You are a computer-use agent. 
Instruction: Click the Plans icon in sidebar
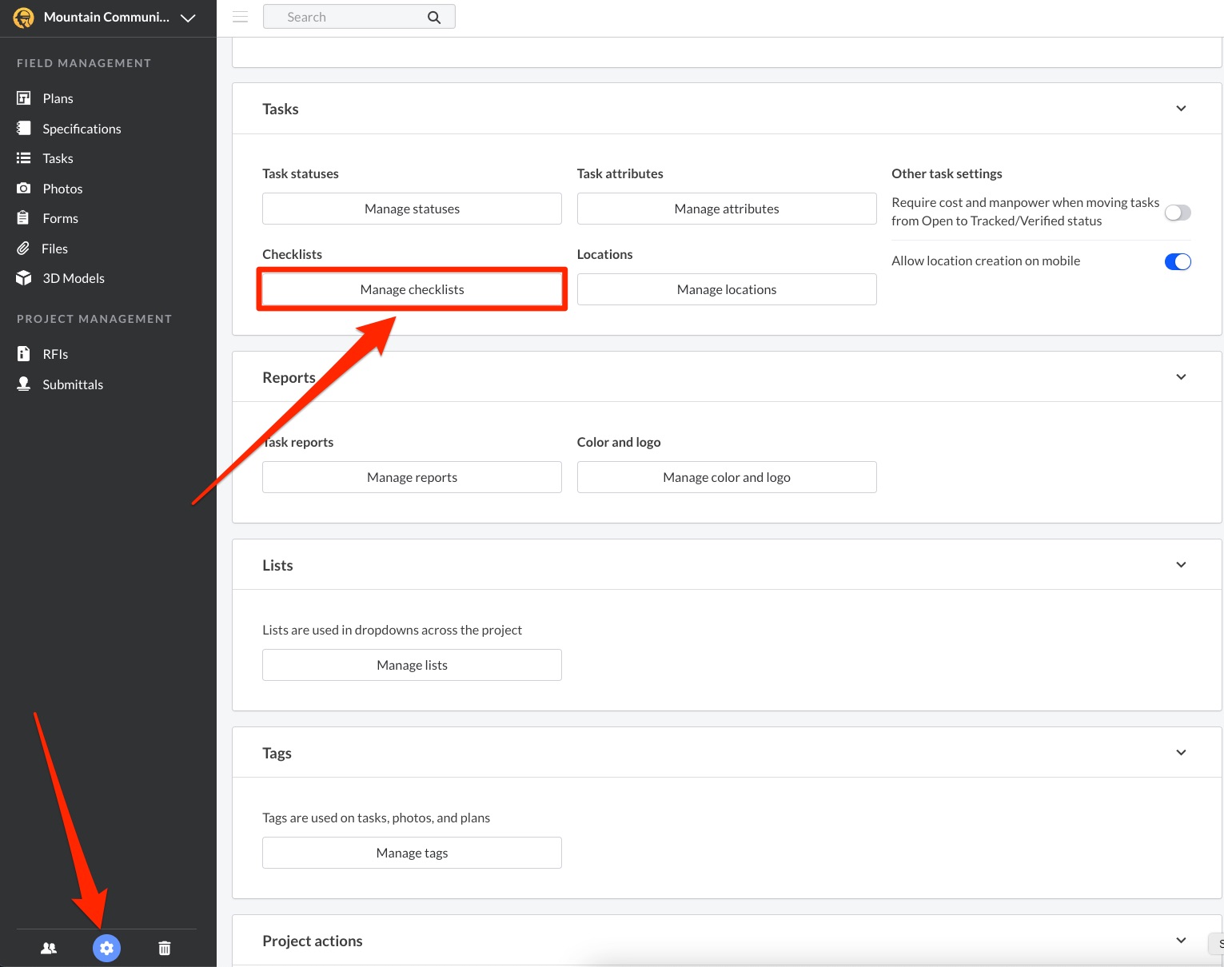[24, 98]
